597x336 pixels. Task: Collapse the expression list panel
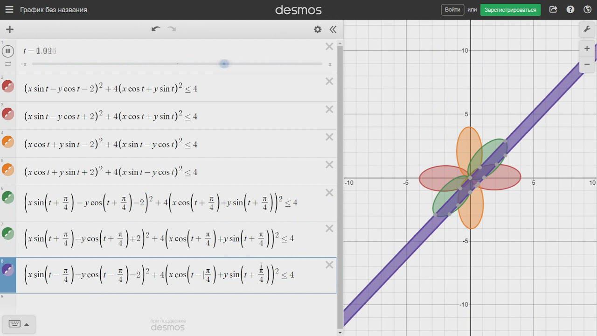333,29
